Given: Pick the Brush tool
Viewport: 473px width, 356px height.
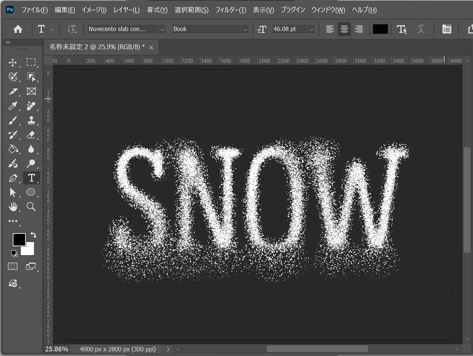Looking at the screenshot, I should click(13, 120).
